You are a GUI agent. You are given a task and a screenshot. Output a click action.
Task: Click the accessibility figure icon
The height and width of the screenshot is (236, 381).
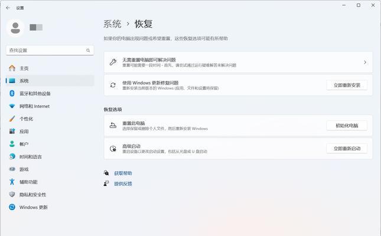point(12,182)
